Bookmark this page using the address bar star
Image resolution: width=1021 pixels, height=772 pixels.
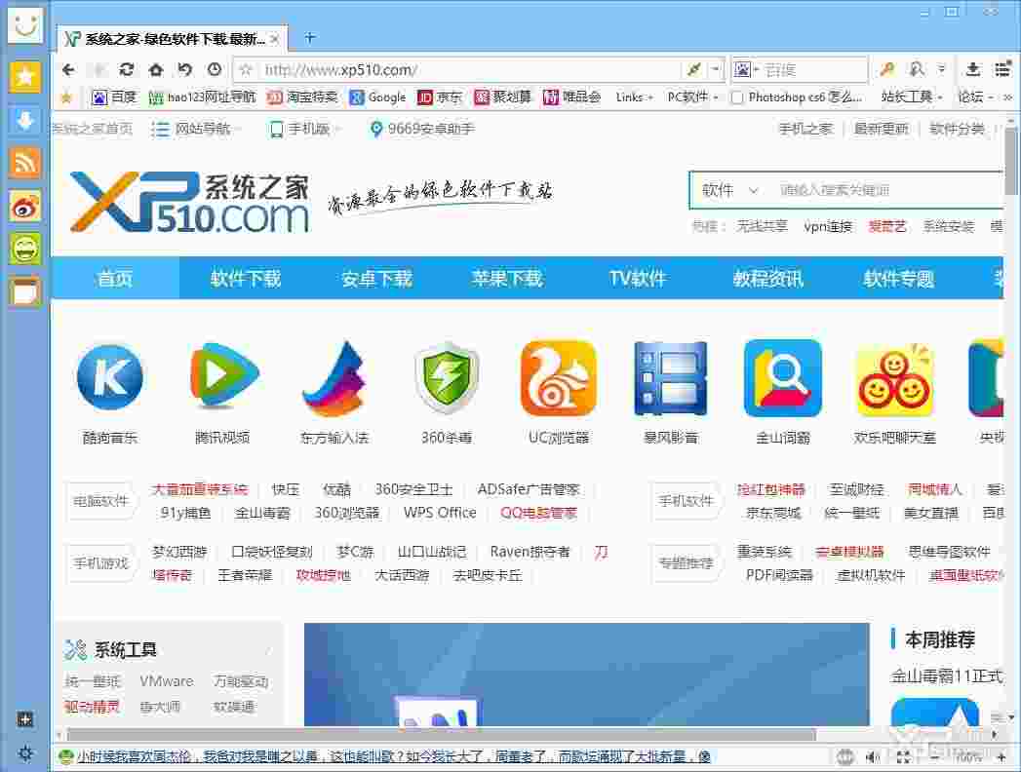point(246,69)
